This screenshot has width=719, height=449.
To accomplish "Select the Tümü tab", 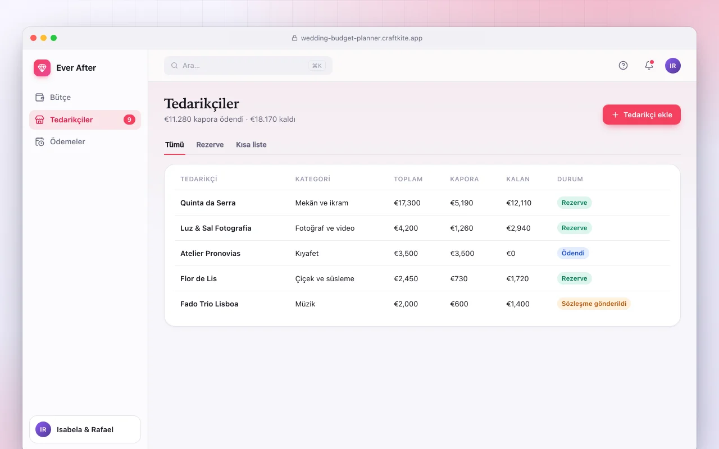I will pos(175,145).
